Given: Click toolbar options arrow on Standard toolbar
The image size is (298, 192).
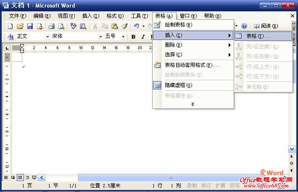Looking at the screenshot, I should coord(294,26).
